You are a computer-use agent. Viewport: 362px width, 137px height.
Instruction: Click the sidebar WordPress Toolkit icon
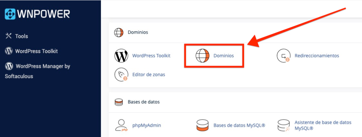click(9, 51)
